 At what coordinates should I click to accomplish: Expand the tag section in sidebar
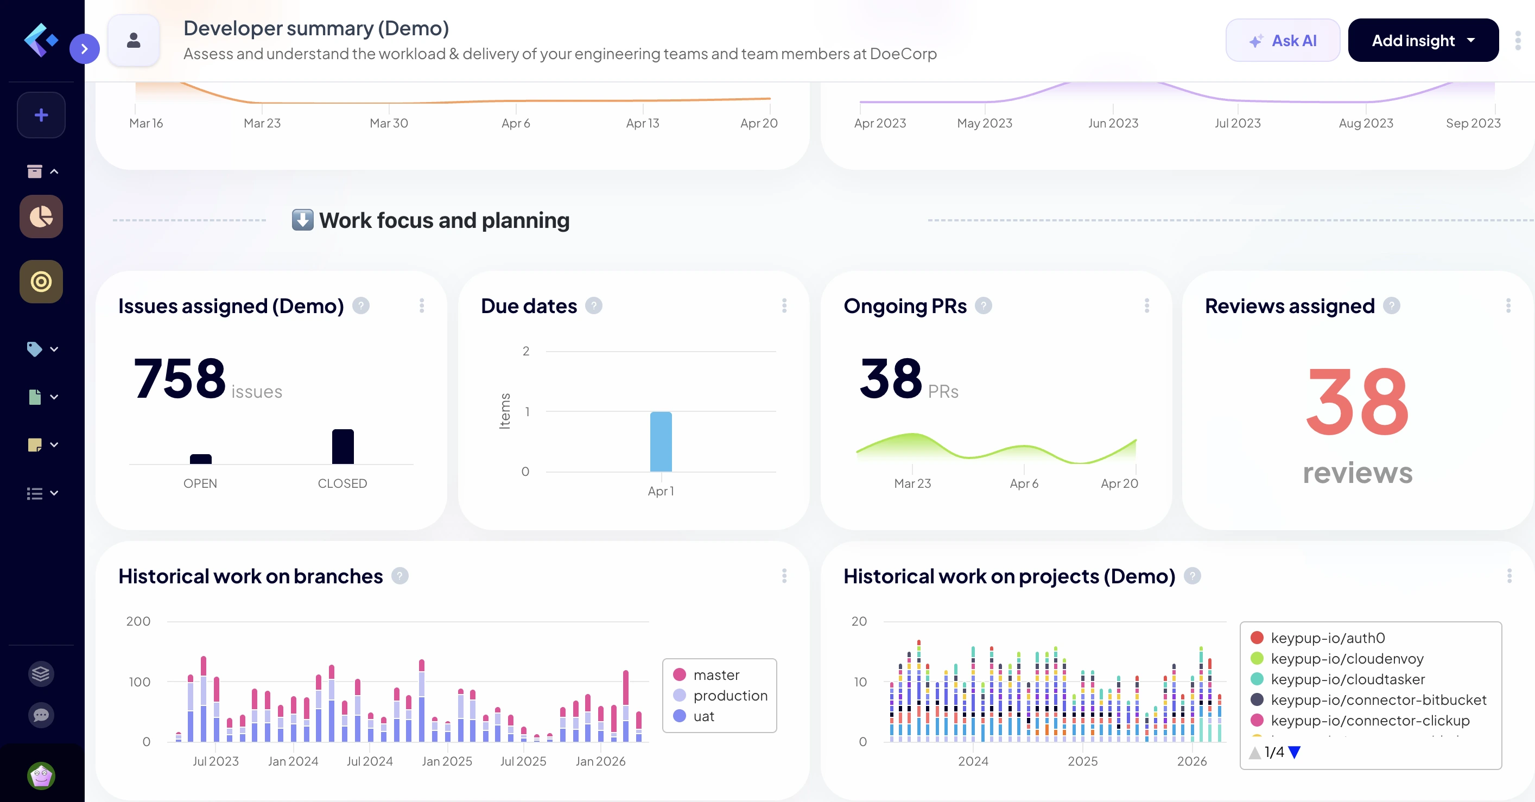pyautogui.click(x=42, y=348)
